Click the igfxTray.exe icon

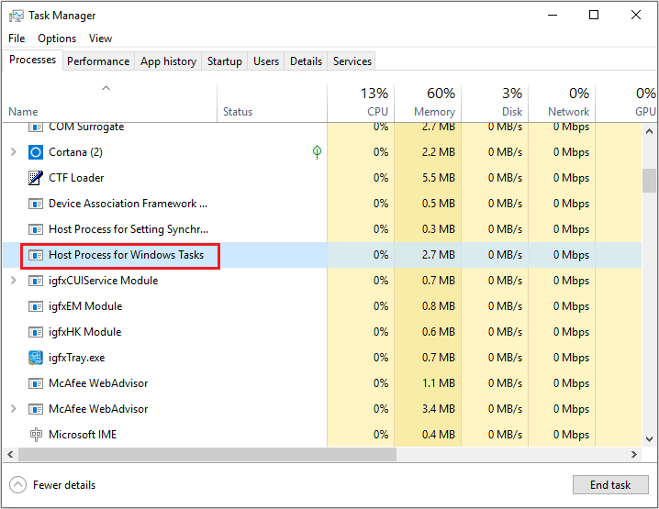(x=36, y=358)
